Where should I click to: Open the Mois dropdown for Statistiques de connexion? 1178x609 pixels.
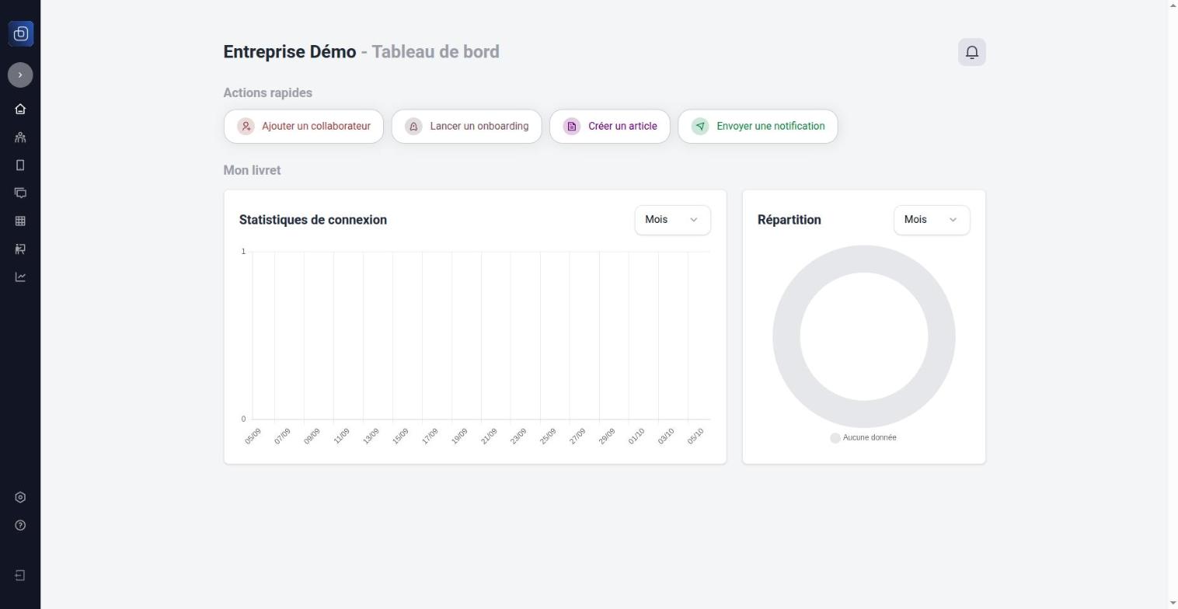click(673, 220)
